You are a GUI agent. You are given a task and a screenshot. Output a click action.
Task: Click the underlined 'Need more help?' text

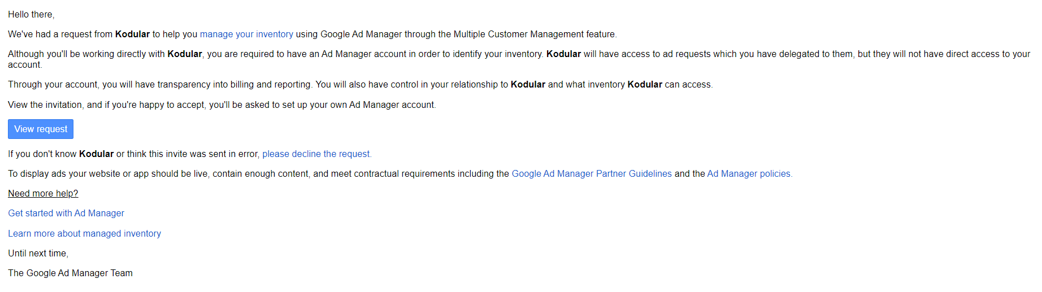tap(43, 194)
